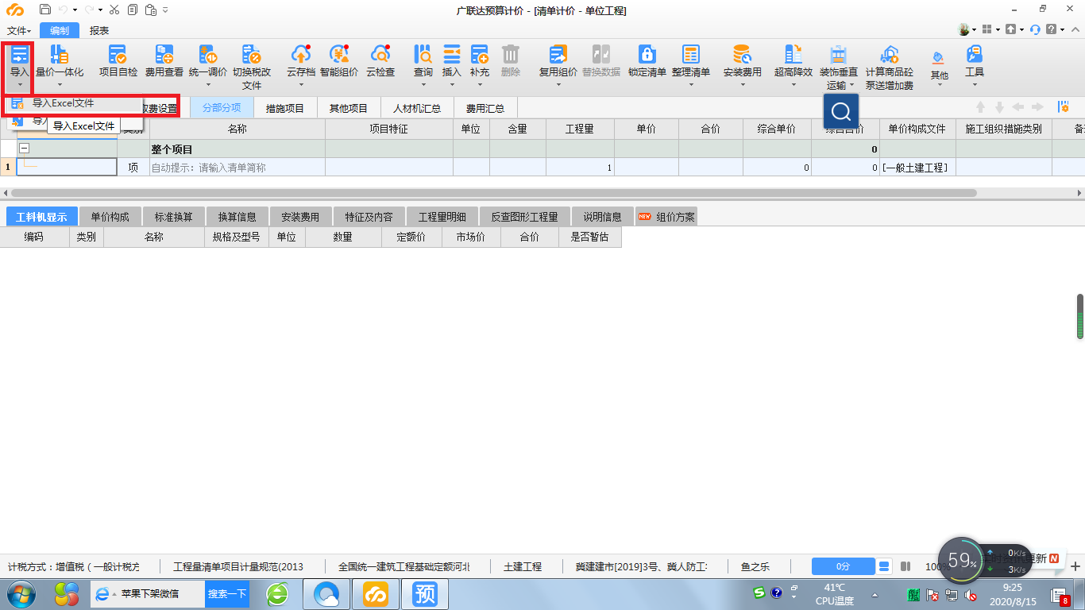Click the 其他 toolbar icon
Image resolution: width=1085 pixels, height=610 pixels.
[939, 59]
